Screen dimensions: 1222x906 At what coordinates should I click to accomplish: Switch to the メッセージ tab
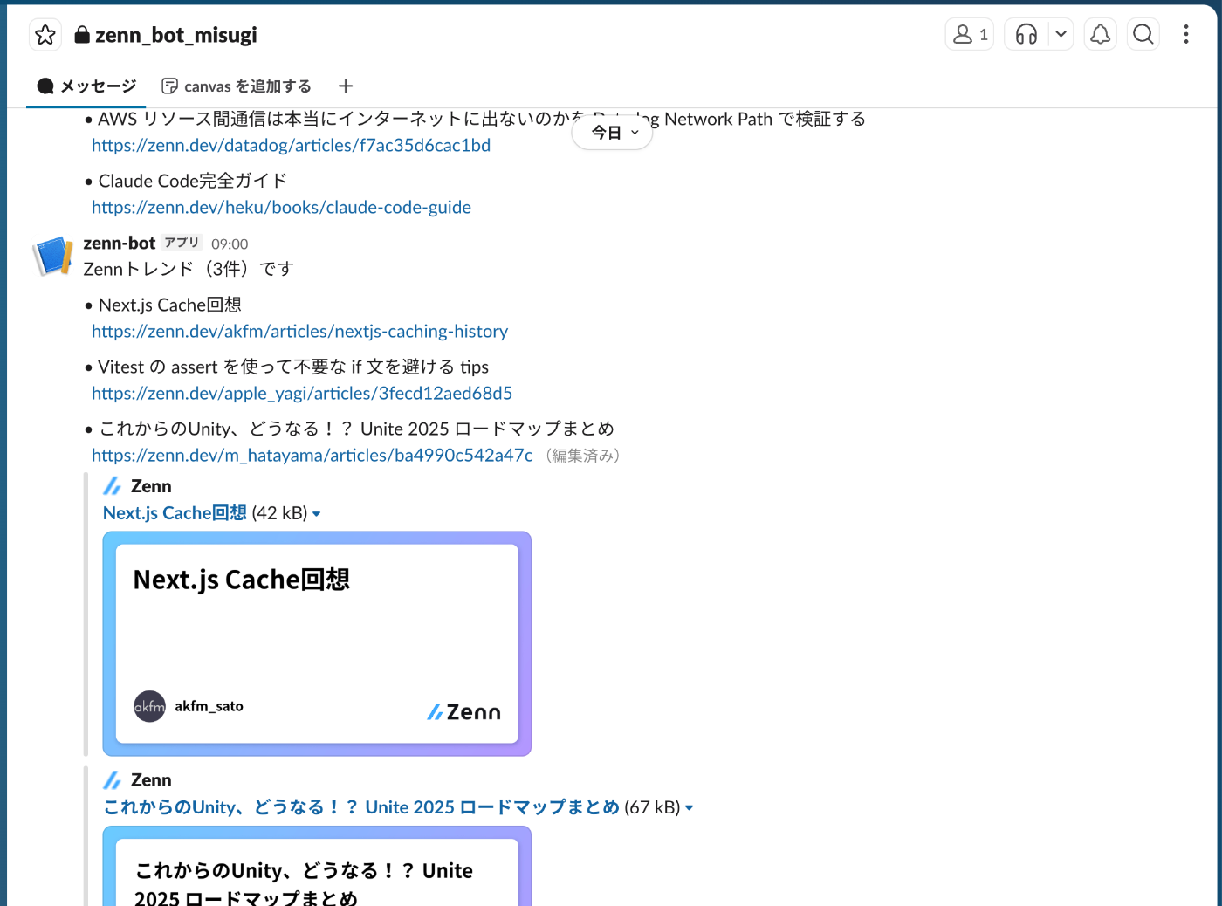tap(86, 86)
